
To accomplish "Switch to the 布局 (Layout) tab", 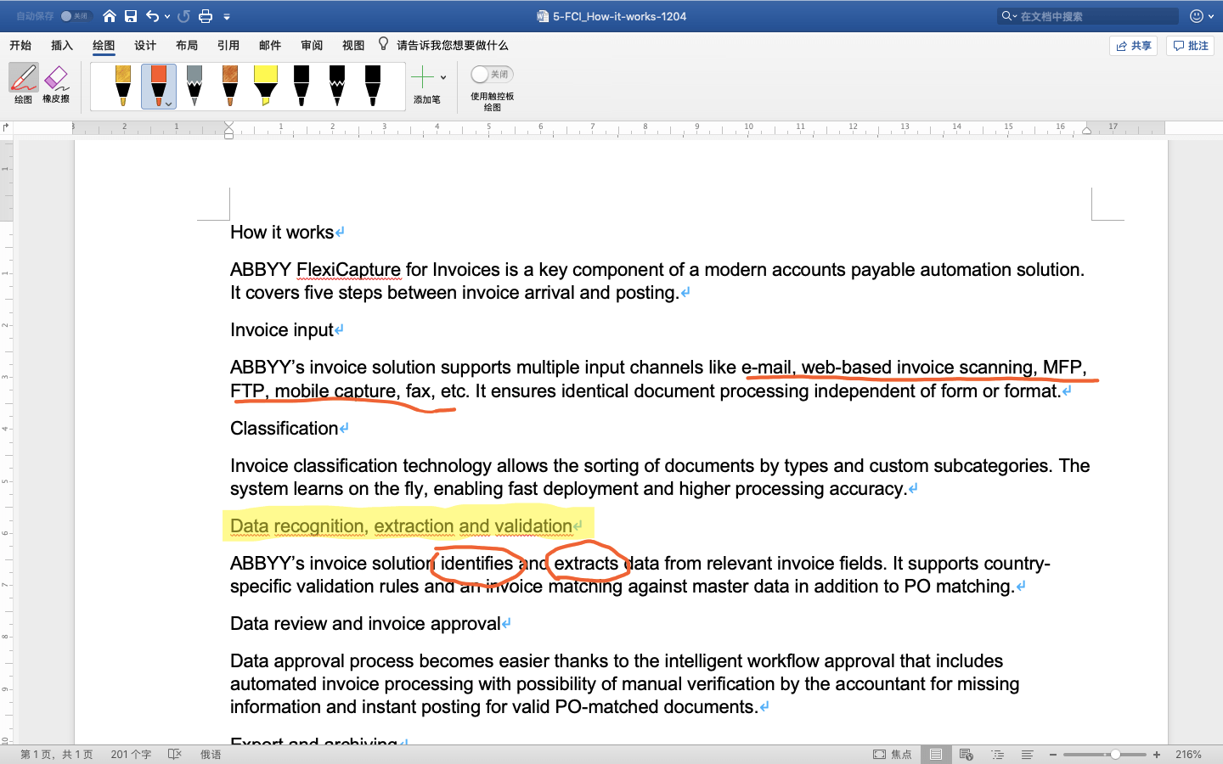I will [x=187, y=45].
